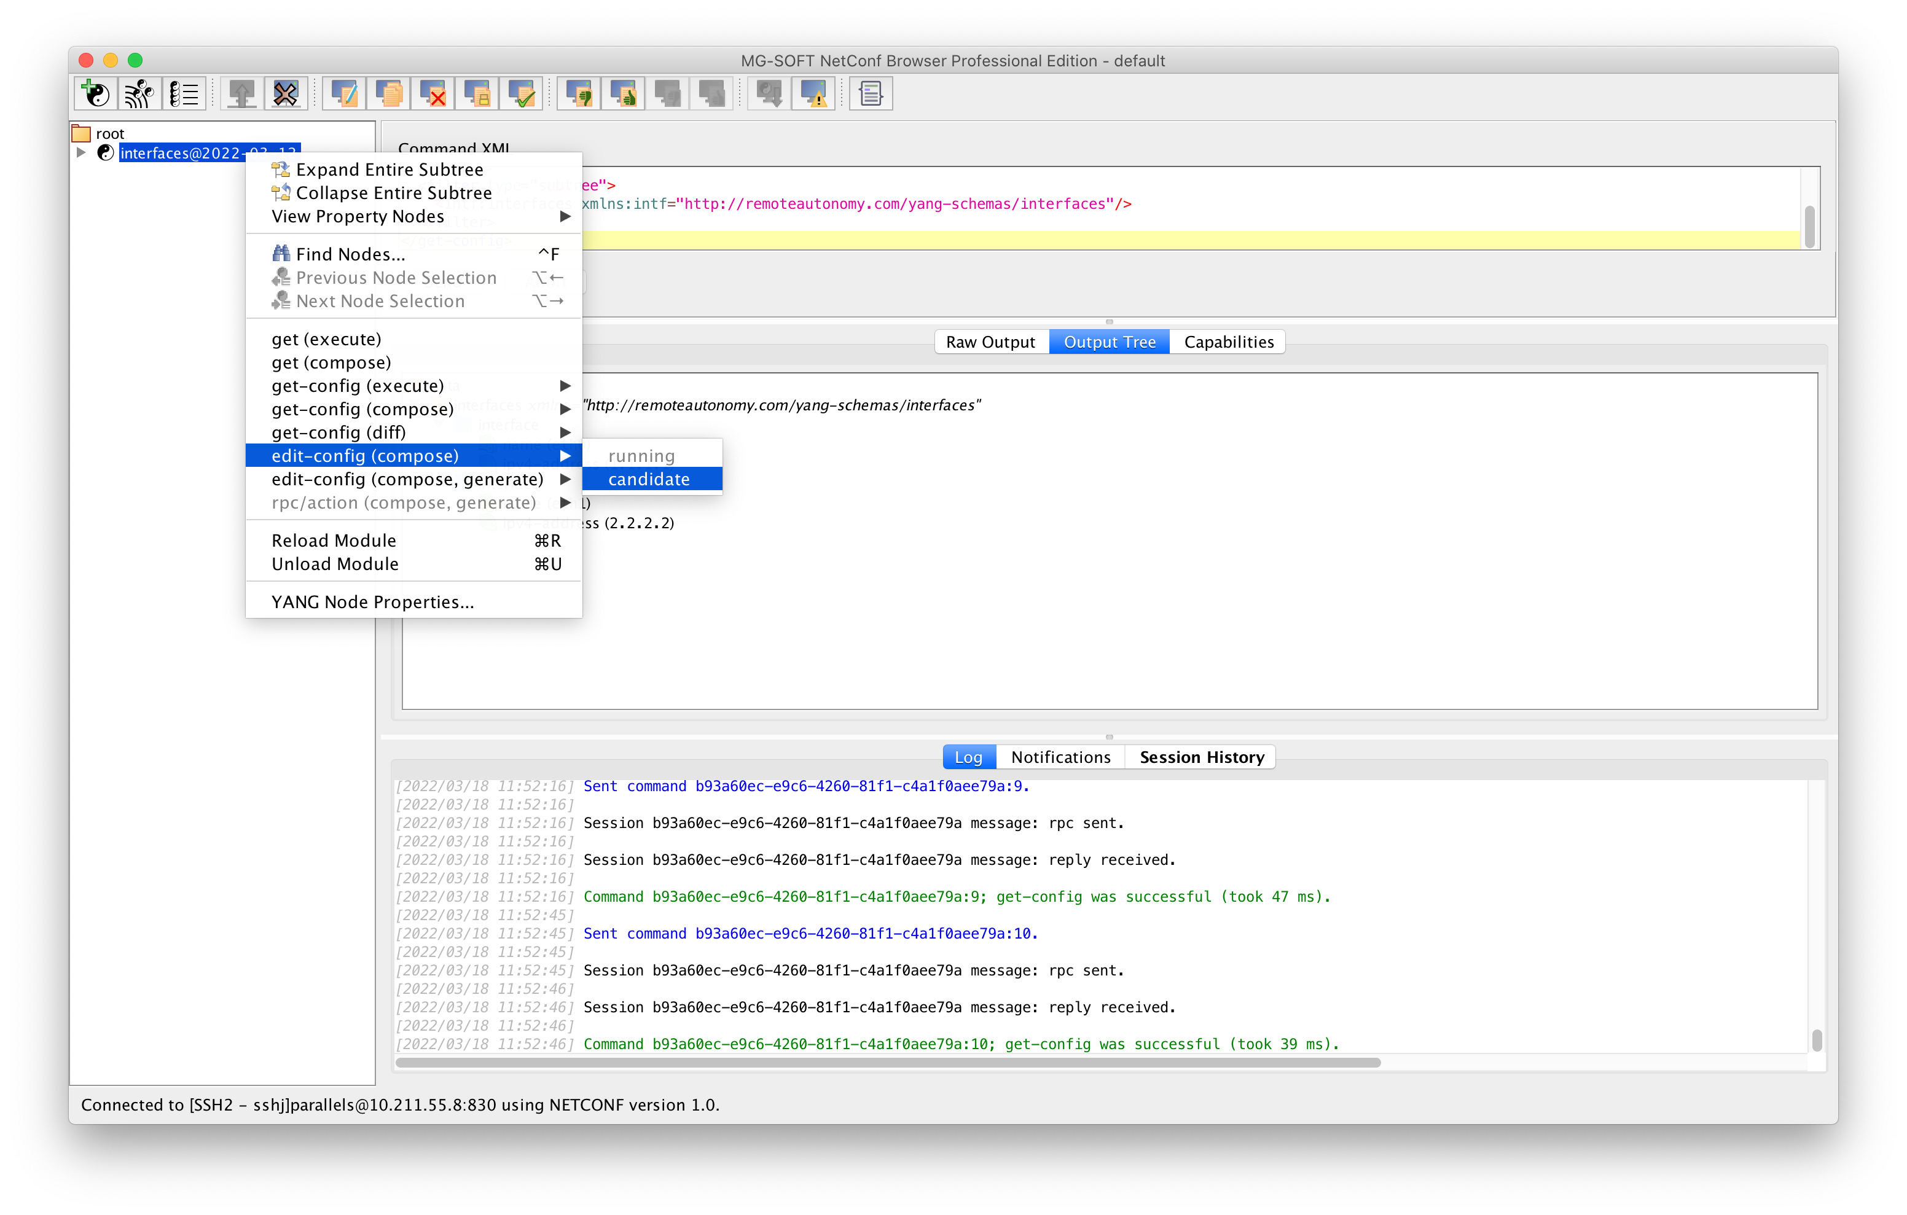Click the validate configuration green checkmark icon
The image size is (1907, 1215).
tap(522, 93)
